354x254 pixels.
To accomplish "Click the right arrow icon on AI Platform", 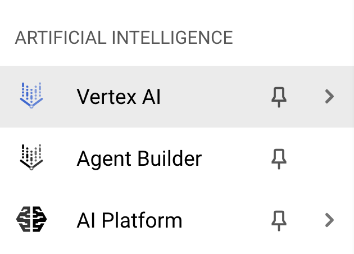I will coord(330,220).
